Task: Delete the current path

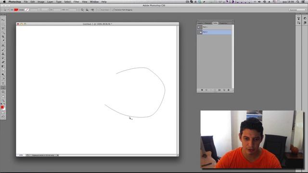Action: point(229,90)
